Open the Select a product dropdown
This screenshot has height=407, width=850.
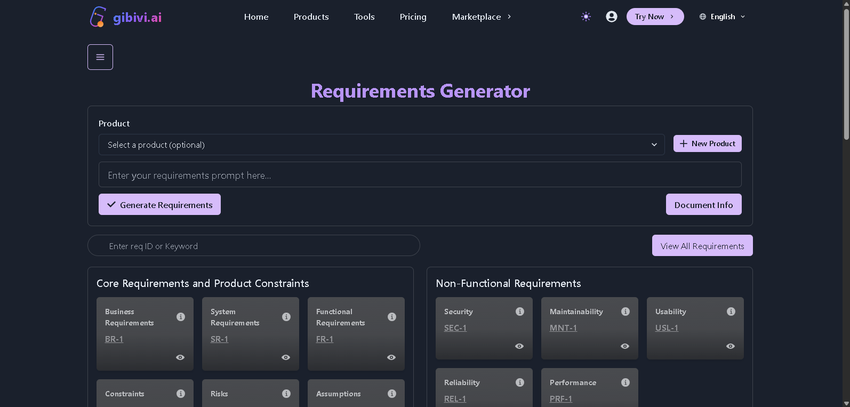tap(382, 145)
